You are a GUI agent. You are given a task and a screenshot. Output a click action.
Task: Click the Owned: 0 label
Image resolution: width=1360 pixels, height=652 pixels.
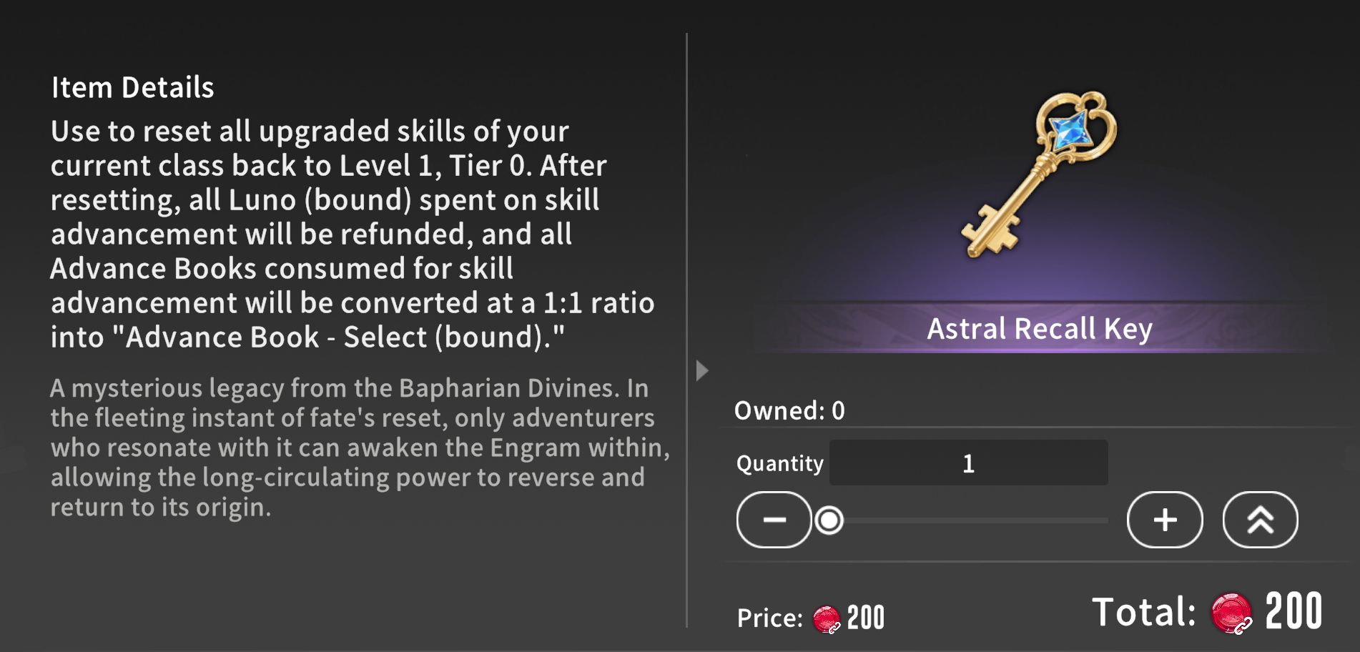789,411
